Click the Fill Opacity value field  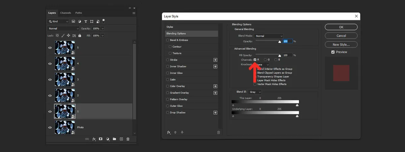287,55
